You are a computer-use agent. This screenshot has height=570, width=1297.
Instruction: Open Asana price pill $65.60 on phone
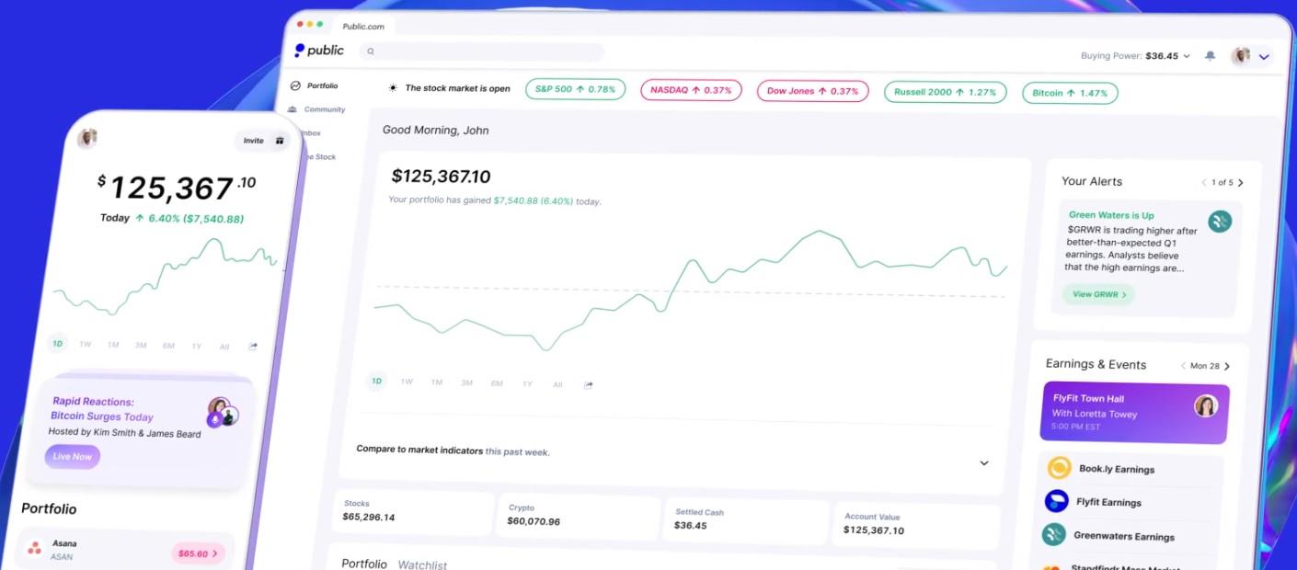tap(199, 553)
